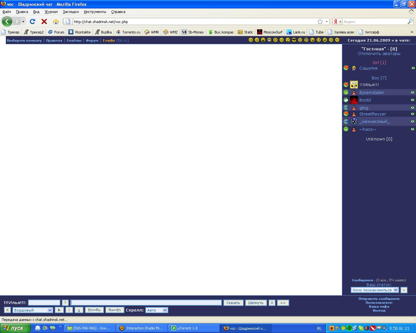Click the Отправить сообщение link
The height and width of the screenshot is (333, 416).
pos(379,299)
